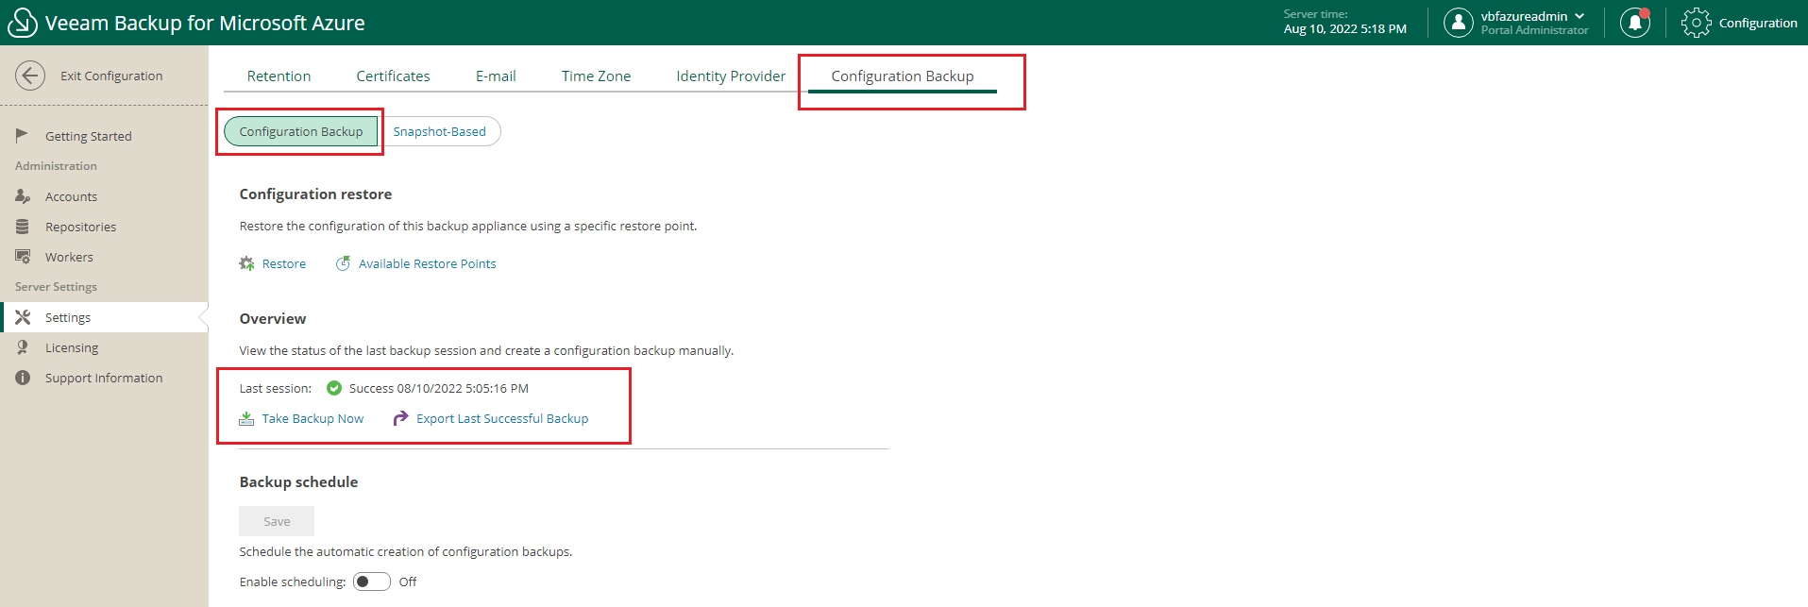Click the server time Aug 10, 2022 text
This screenshot has width=1808, height=607.
point(1345,29)
